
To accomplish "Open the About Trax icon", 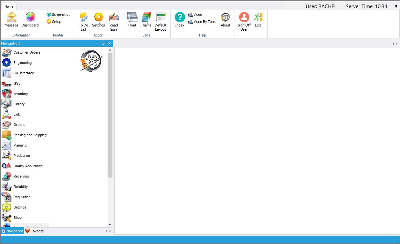I will click(226, 20).
